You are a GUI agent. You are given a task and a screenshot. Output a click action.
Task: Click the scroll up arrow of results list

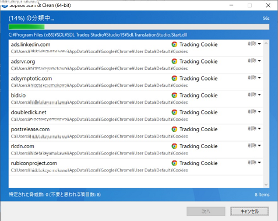266,44
